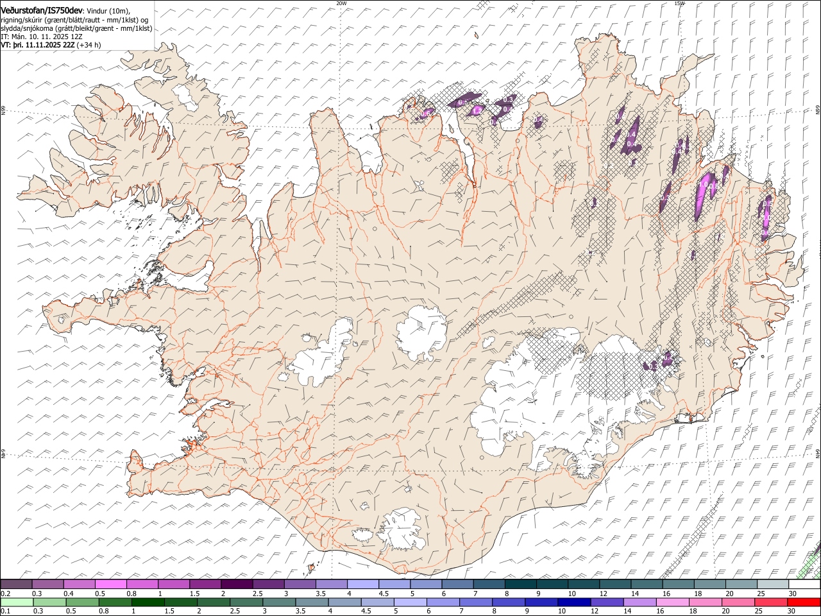Click the Veðurstofan/IS750dev title text

click(x=41, y=11)
